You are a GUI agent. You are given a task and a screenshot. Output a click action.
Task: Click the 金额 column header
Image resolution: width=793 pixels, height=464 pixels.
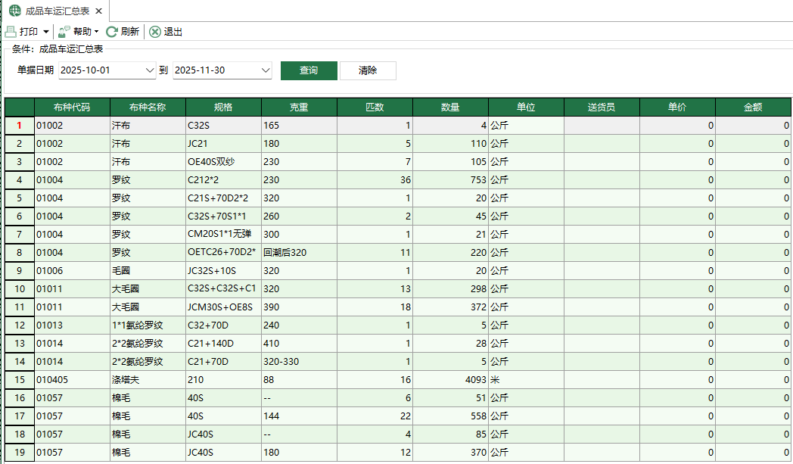754,107
